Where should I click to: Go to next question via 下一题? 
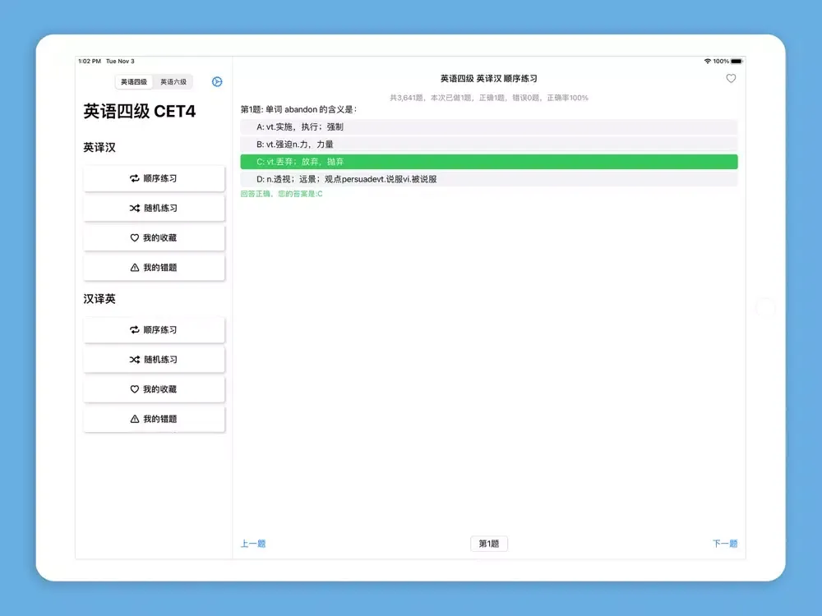tap(725, 544)
